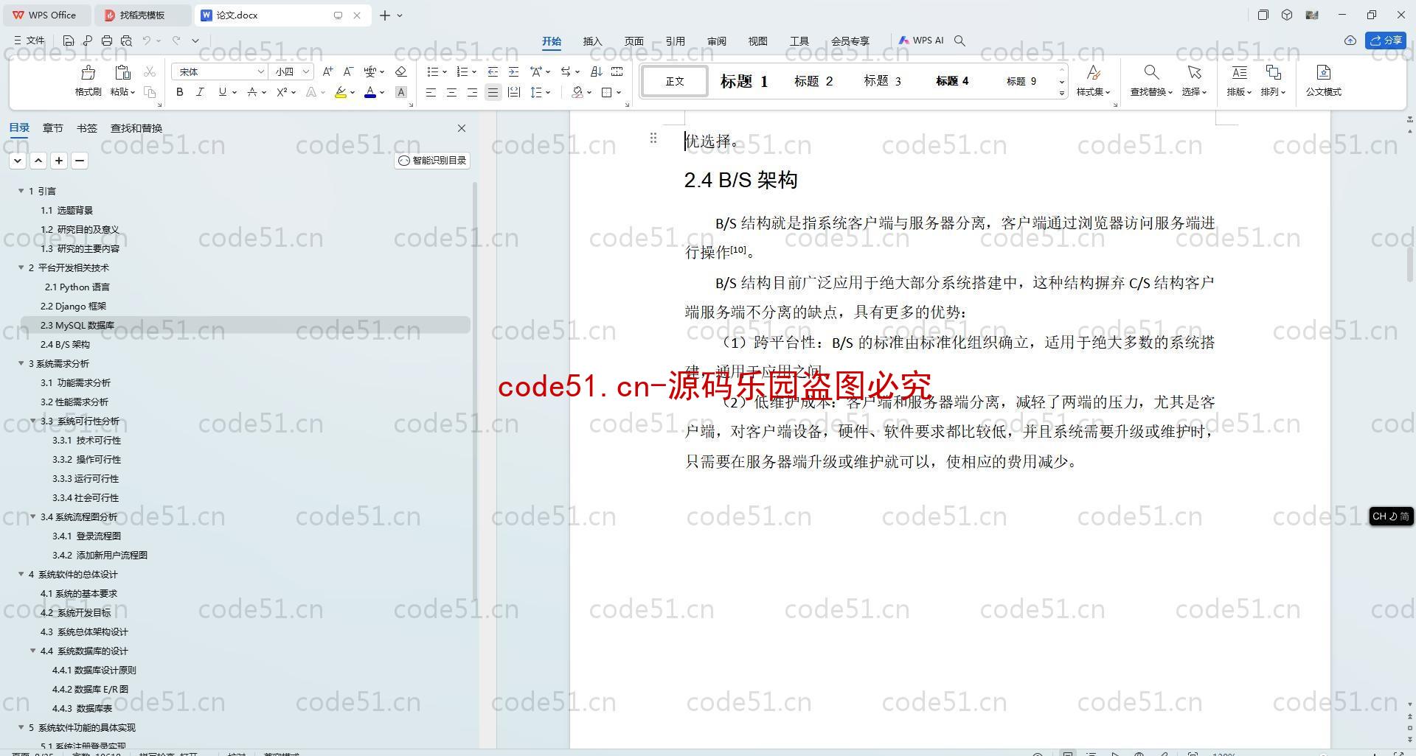1416x756 pixels.
Task: Apply the 标题 2 heading style
Action: point(813,81)
